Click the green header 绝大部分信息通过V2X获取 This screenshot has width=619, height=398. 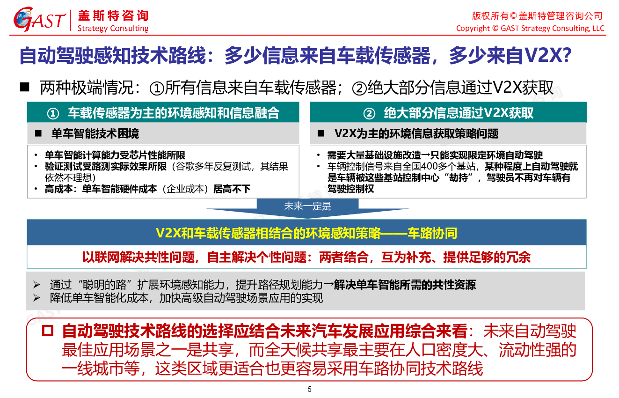coord(459,113)
